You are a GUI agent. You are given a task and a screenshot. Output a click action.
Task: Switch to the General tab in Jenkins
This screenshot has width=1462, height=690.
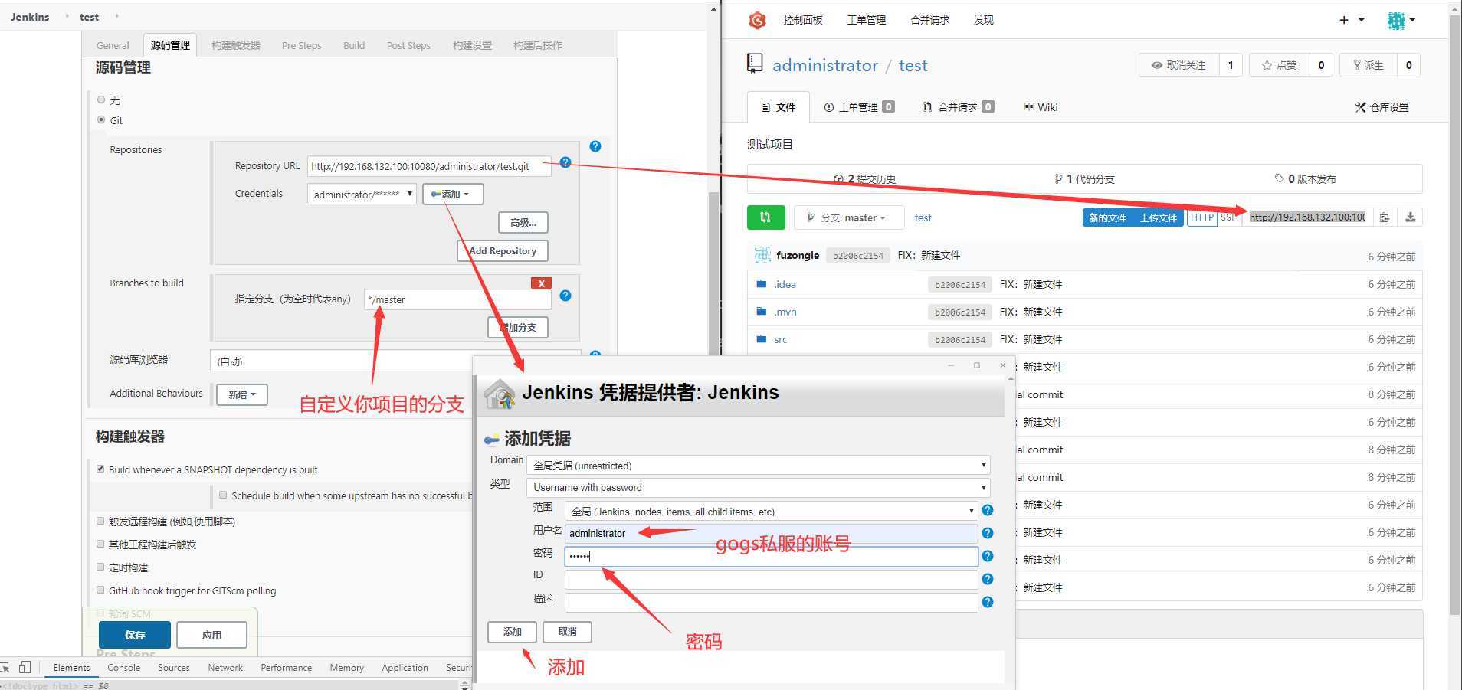pyautogui.click(x=113, y=45)
